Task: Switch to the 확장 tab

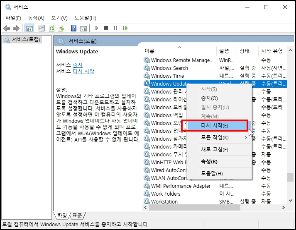Action: coord(62,216)
